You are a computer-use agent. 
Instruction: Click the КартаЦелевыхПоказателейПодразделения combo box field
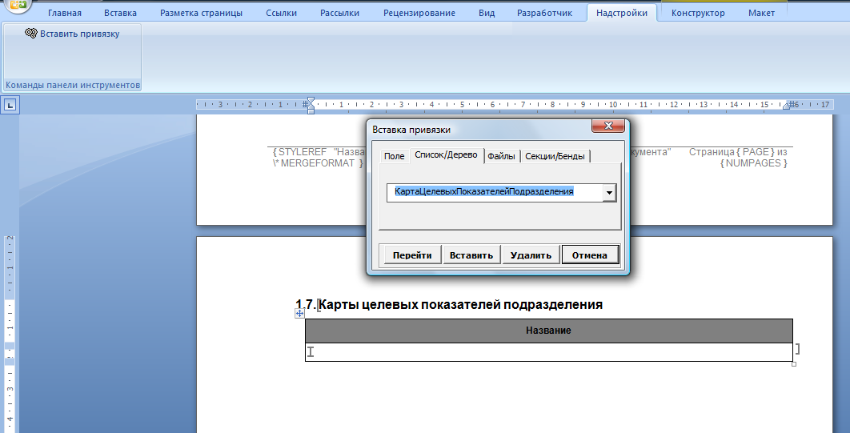(494, 192)
